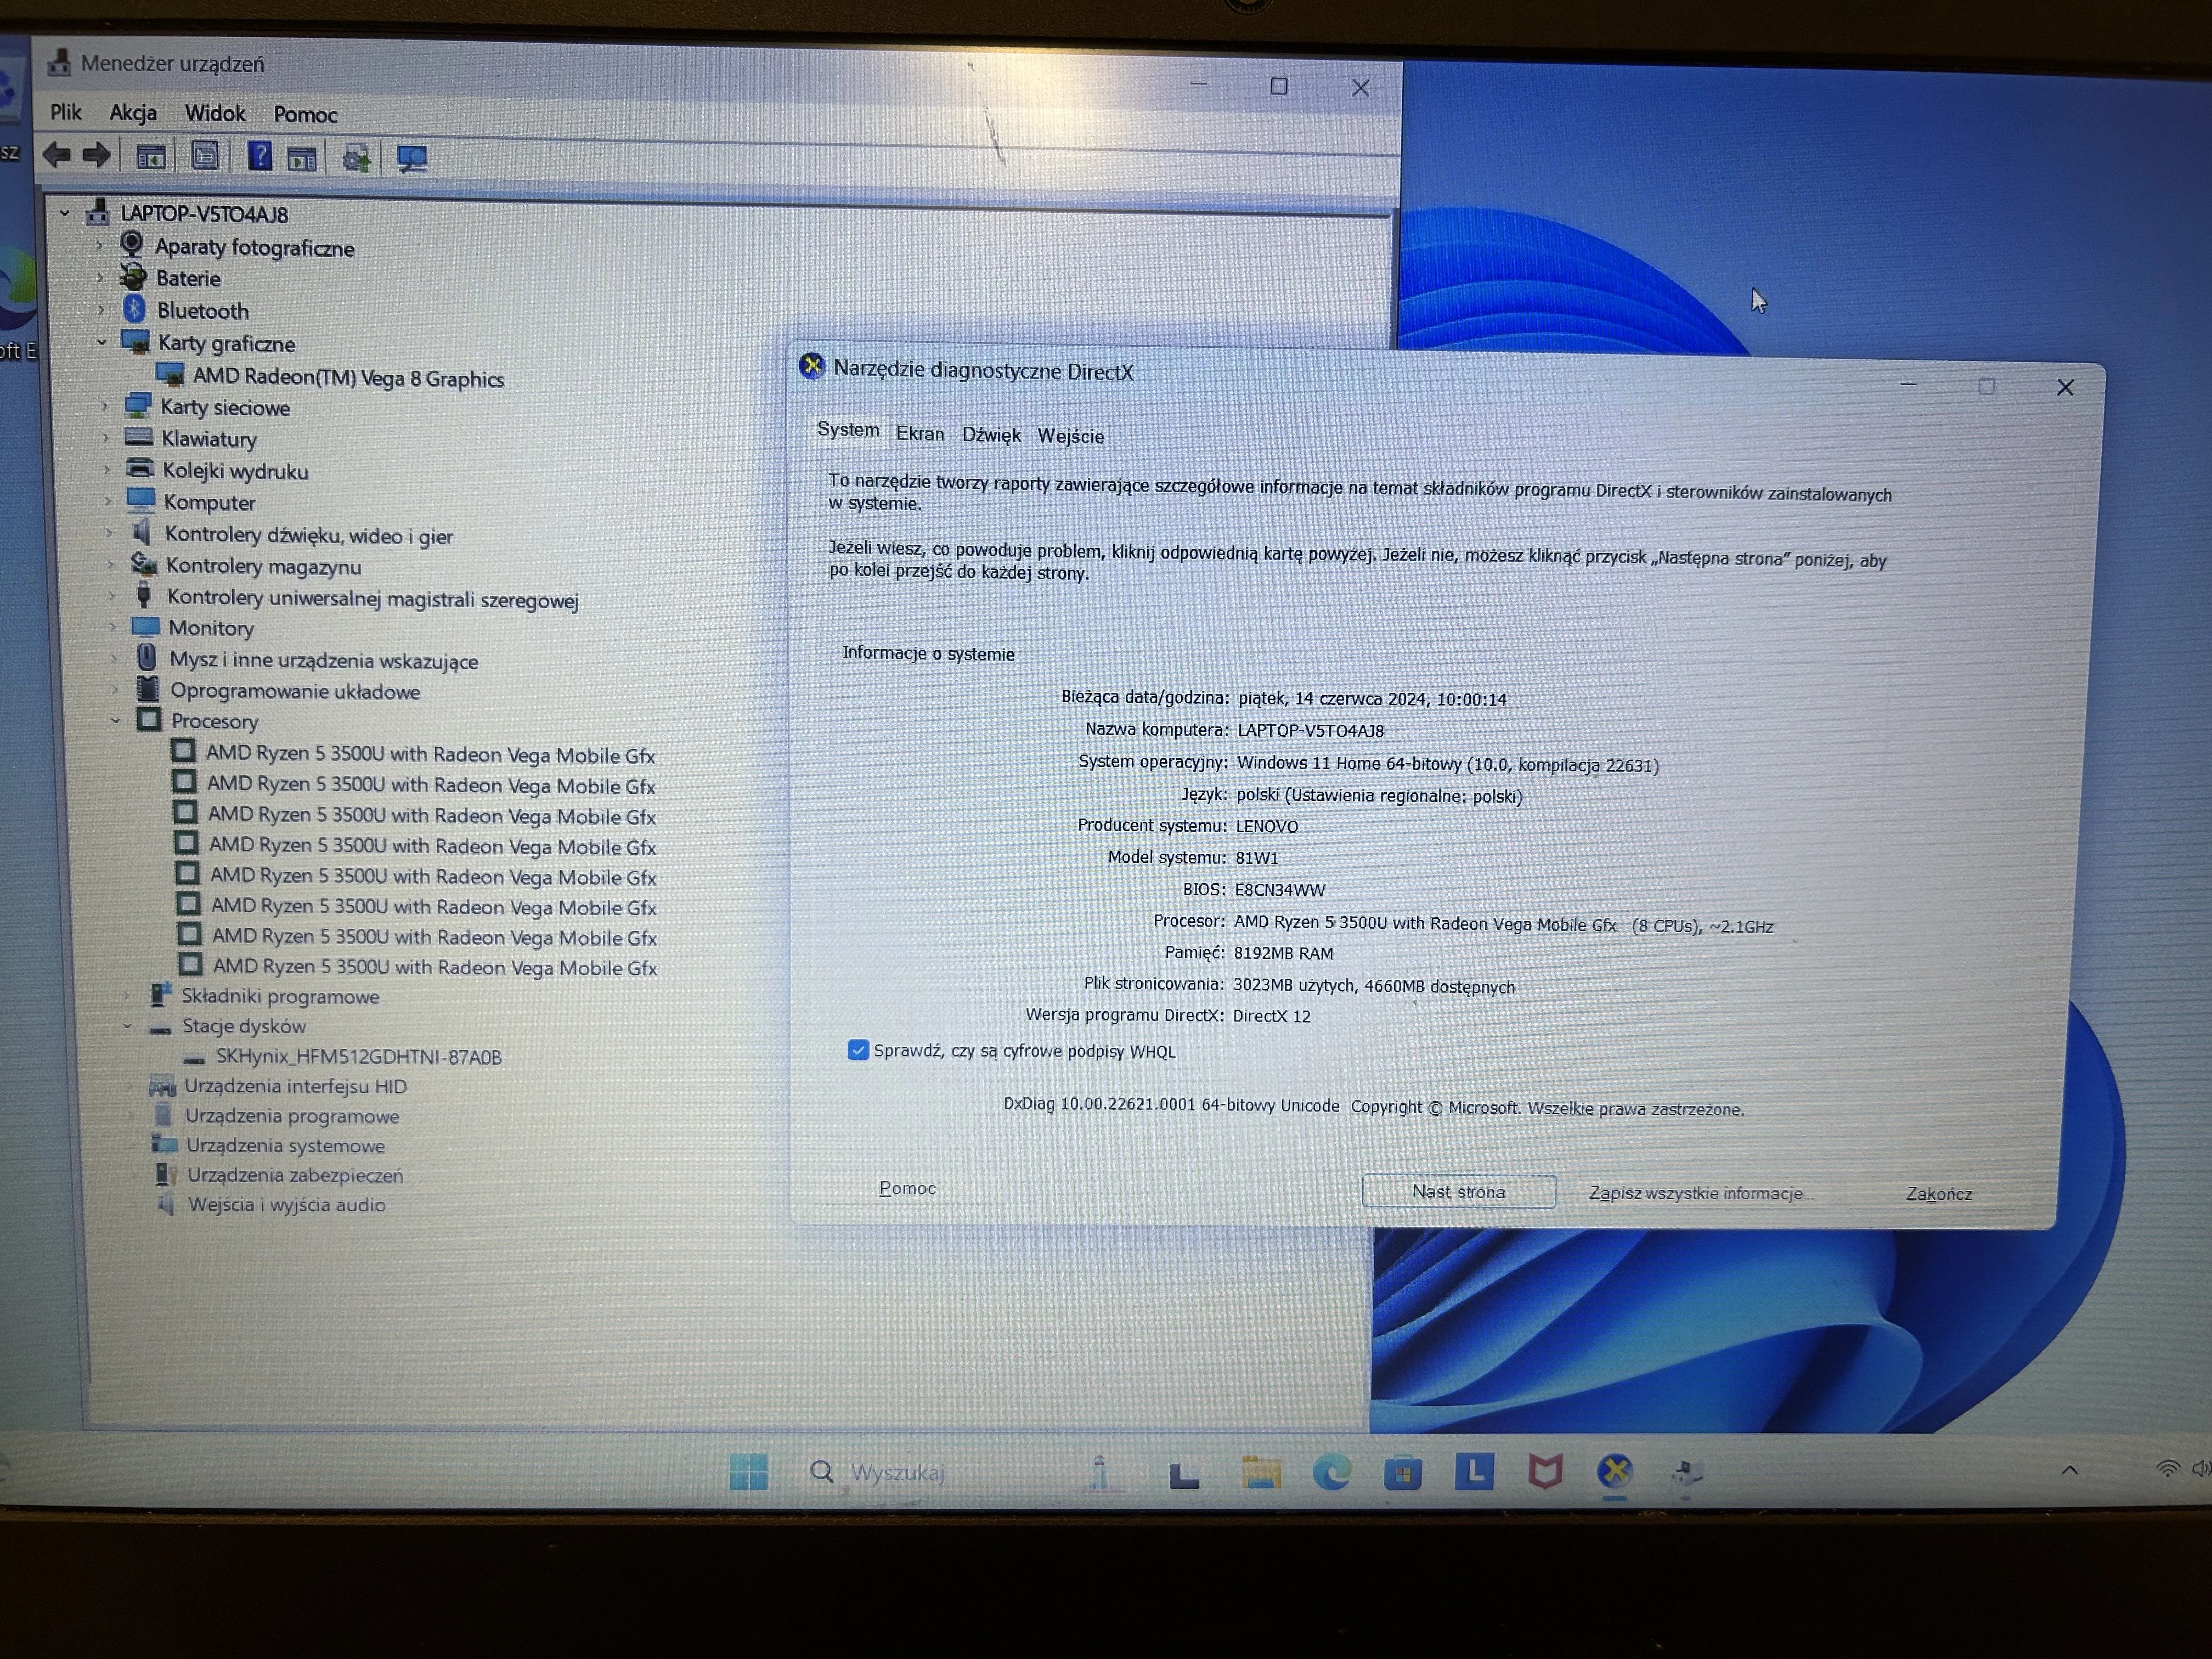Open the Akcja menu
This screenshot has width=2212, height=1659.
click(x=133, y=113)
